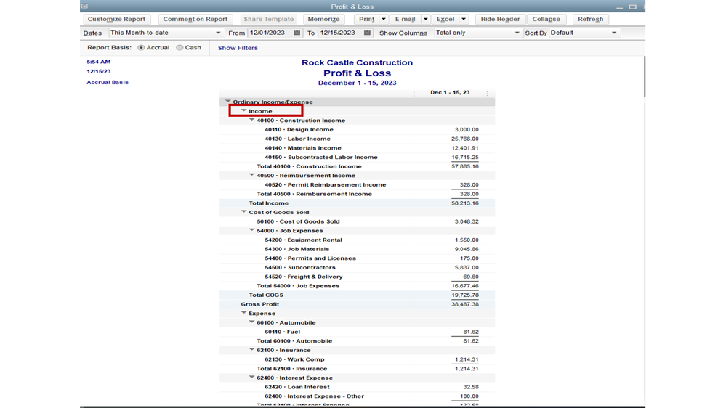Memorize this report

point(323,19)
